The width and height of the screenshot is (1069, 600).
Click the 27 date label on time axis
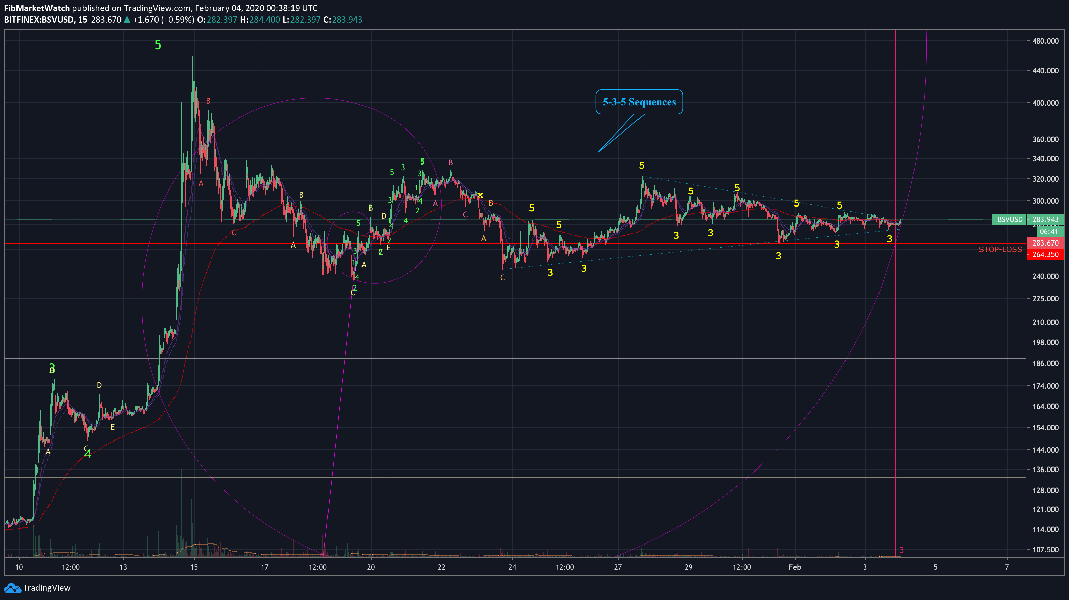618,567
